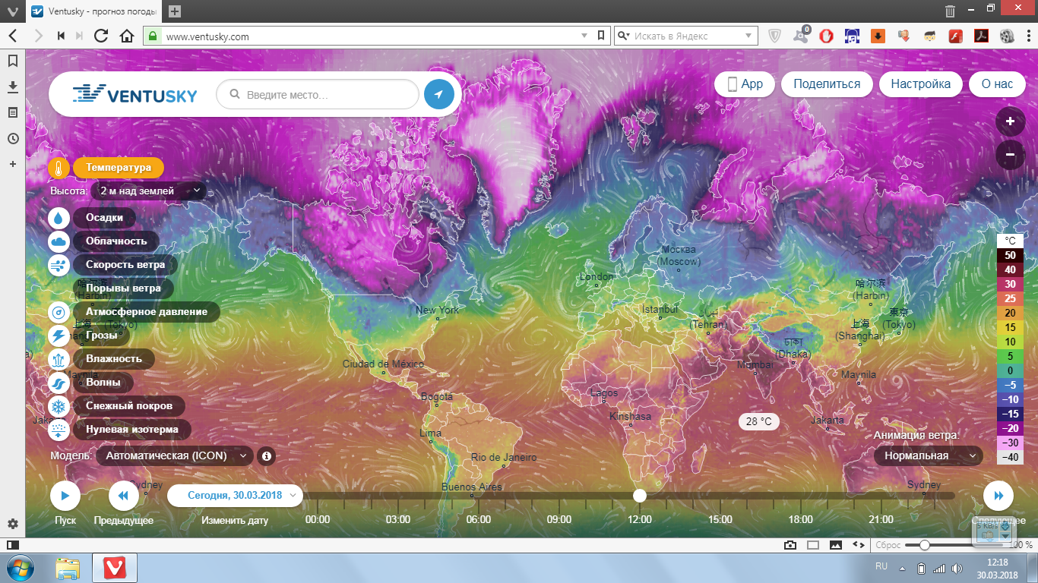
Task: Select the snow cover snowflake icon
Action: tap(59, 406)
